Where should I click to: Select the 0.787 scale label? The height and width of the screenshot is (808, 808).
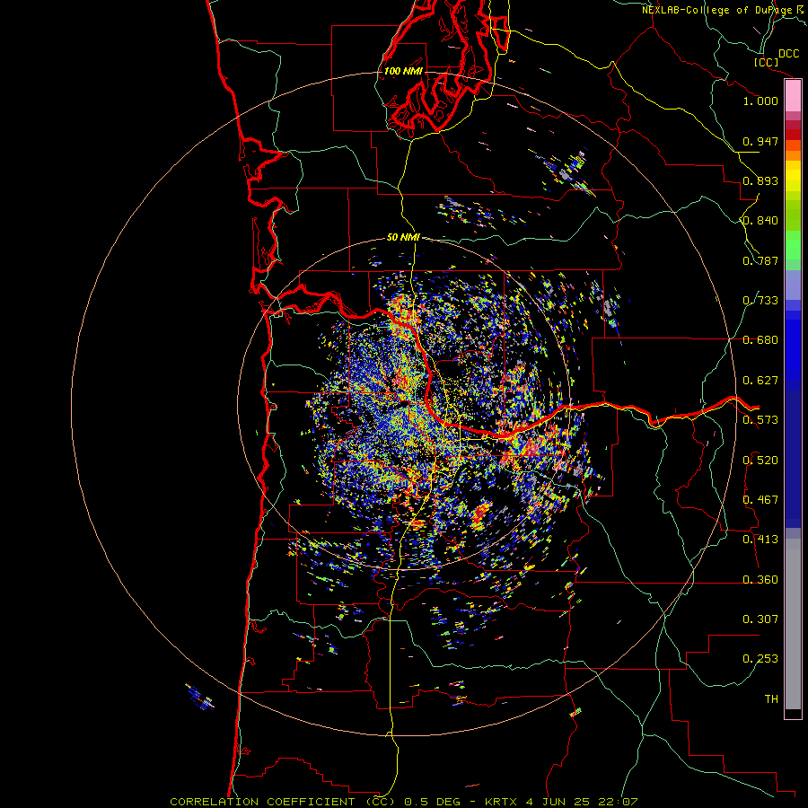(760, 260)
